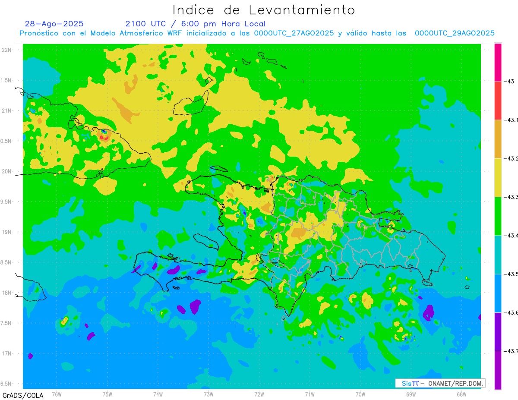The width and height of the screenshot is (518, 400).
Task: Click the '0000UTC_27AGO2025' initialization time
Action: [294, 33]
